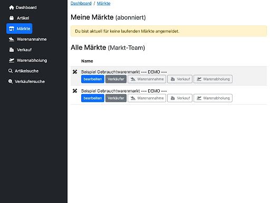
Task: Click the tools icon of second market row
Action: [75, 91]
